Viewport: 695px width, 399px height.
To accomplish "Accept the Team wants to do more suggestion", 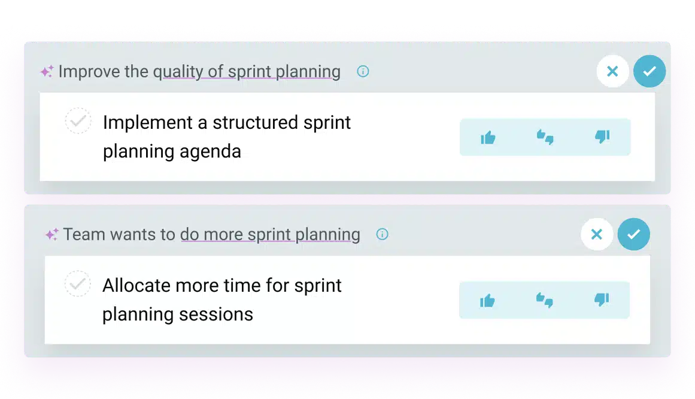I will (x=634, y=234).
